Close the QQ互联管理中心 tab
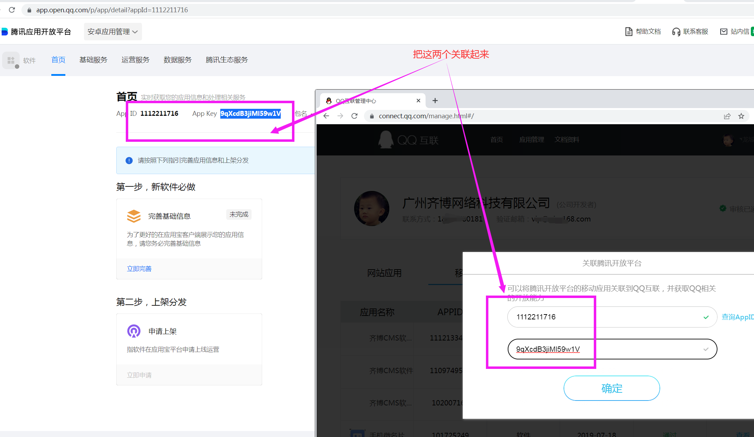754x437 pixels. coord(418,101)
